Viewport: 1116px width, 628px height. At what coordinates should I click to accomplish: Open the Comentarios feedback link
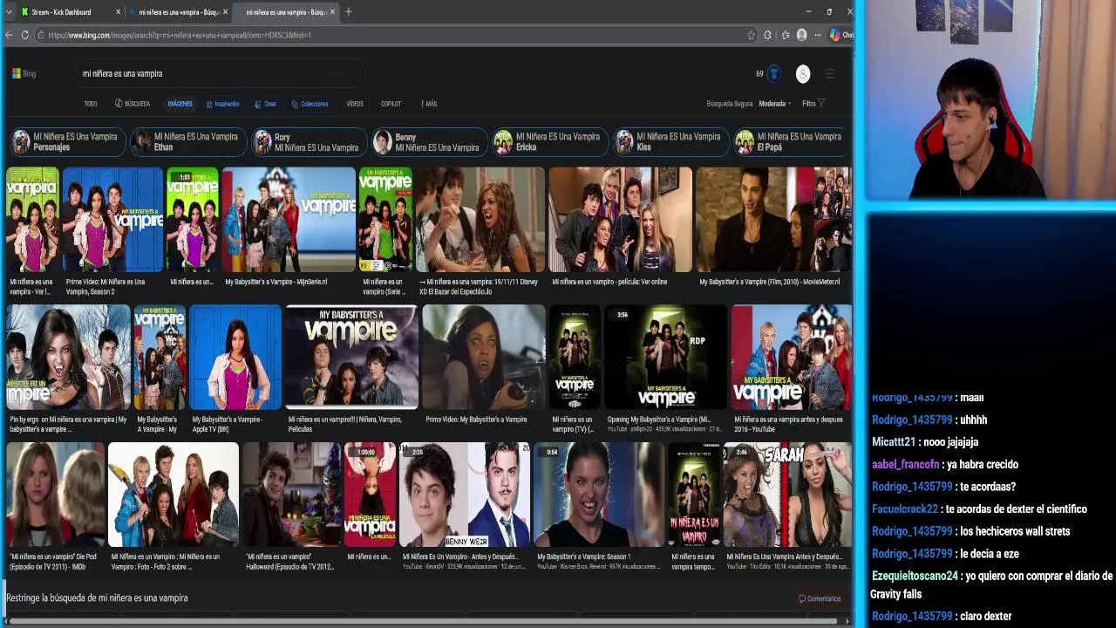click(820, 598)
